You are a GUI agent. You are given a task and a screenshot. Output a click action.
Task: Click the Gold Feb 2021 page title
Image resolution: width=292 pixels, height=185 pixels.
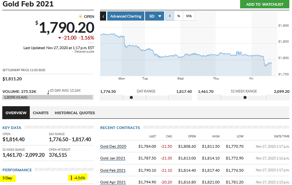point(28,4)
